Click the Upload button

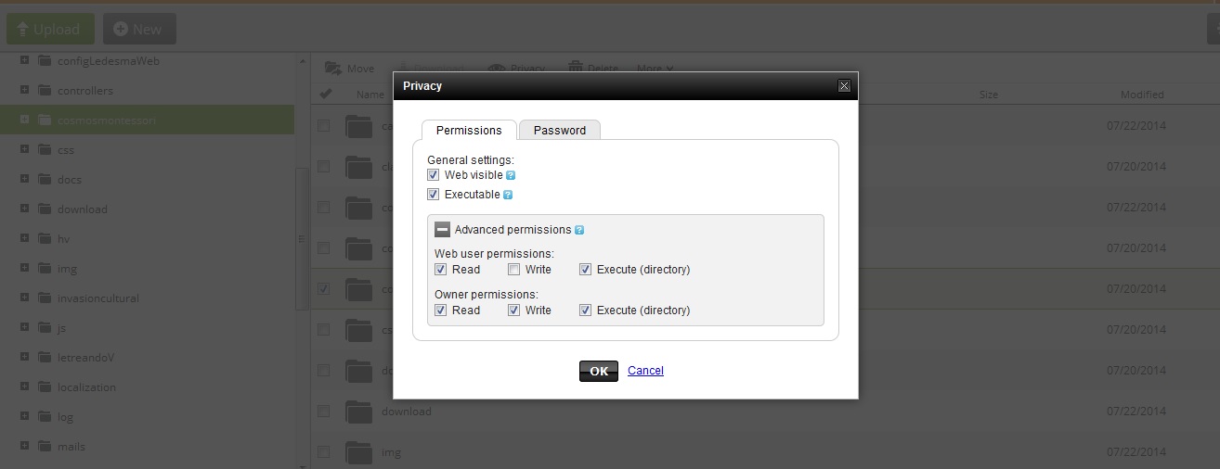point(50,30)
